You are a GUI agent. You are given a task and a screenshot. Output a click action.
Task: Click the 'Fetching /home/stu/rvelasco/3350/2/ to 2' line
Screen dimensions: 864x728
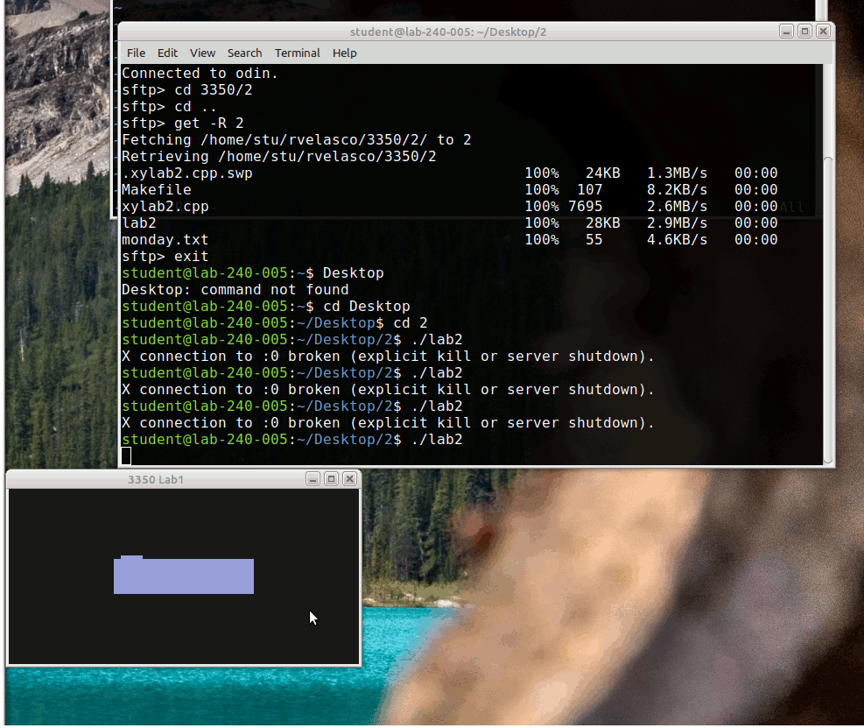pyautogui.click(x=297, y=139)
